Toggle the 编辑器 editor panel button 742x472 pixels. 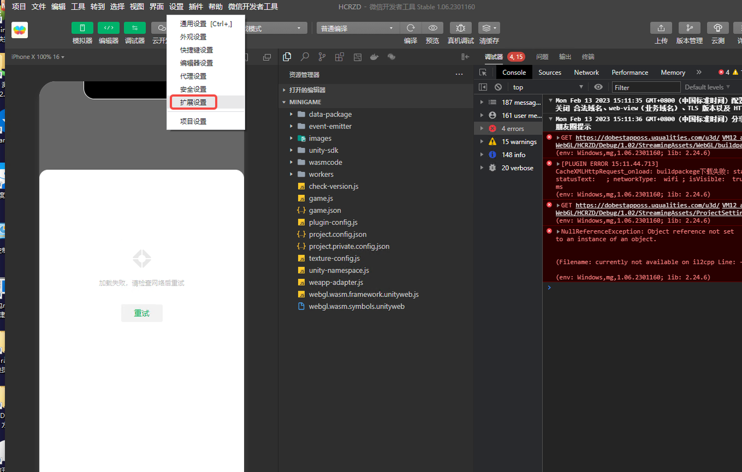pyautogui.click(x=108, y=28)
